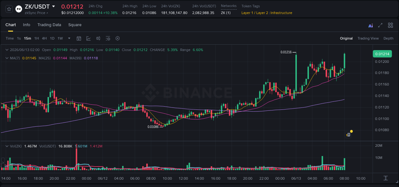Click the 24h Vol(USDT) value 2,082,988.35

tap(203, 13)
